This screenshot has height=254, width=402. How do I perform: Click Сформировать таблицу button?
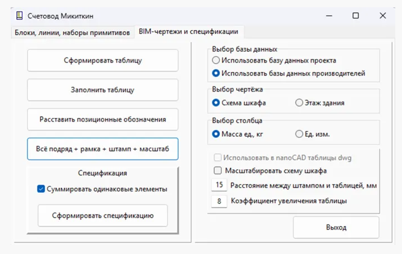pos(103,60)
